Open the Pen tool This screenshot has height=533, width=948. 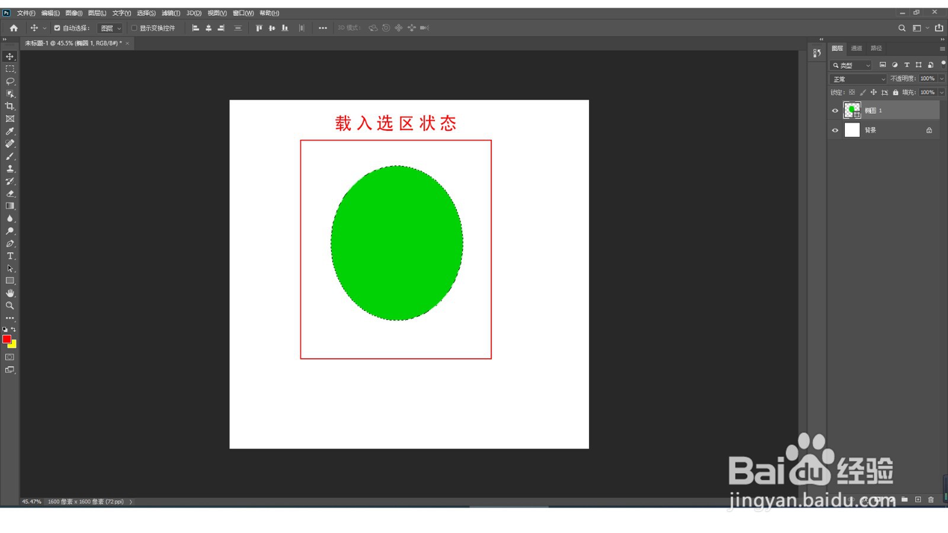click(10, 243)
